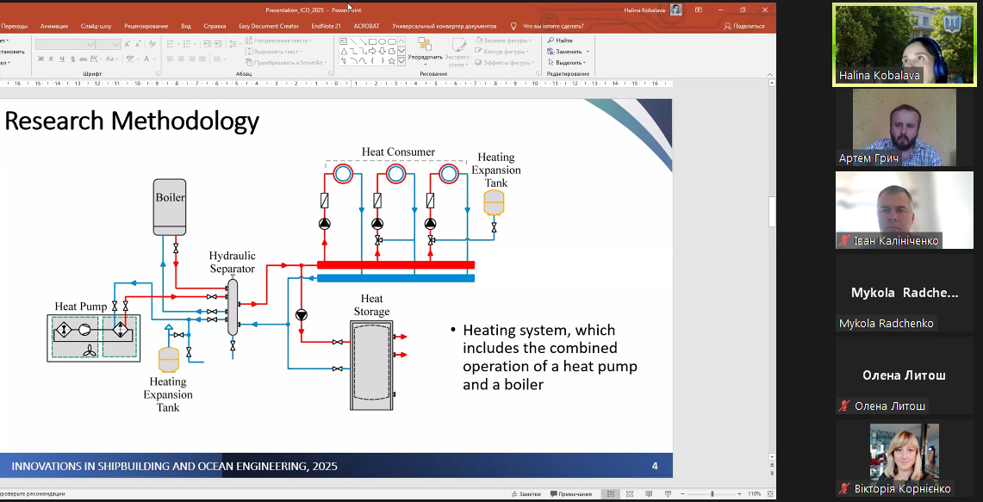983x502 pixels.
Task: Toggle italic formatting (К)
Action: point(51,59)
